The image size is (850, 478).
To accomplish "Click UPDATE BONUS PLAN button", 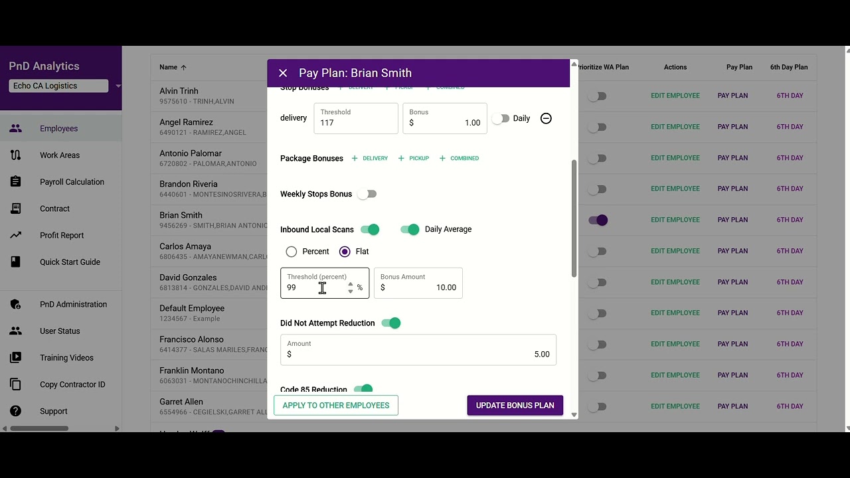I will pyautogui.click(x=515, y=406).
